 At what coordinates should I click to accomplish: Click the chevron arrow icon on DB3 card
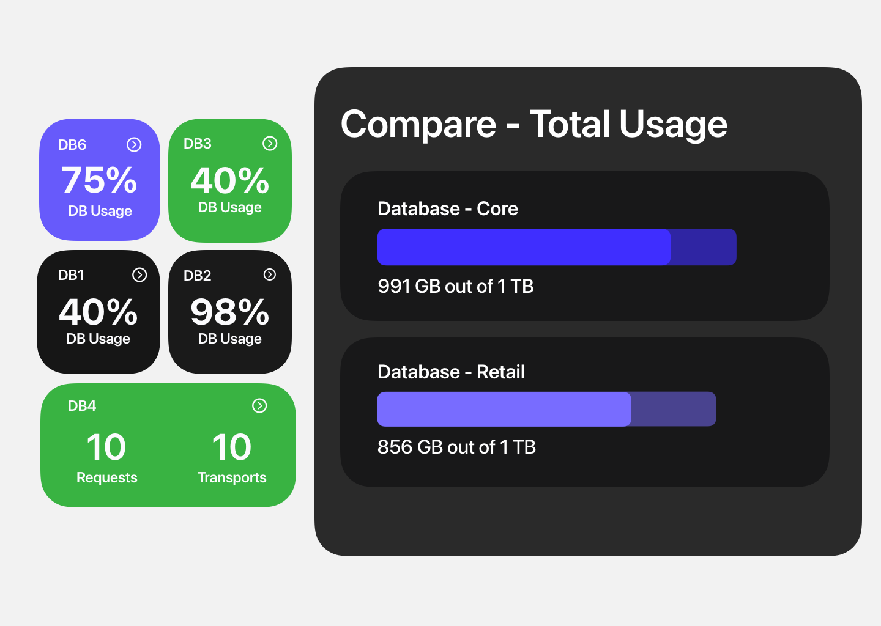(270, 144)
